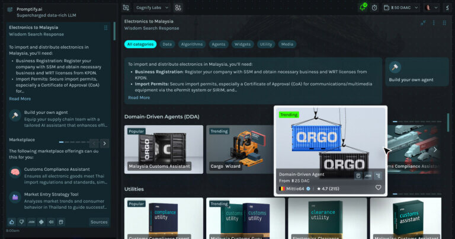Open Malaysia Customs Guru utility card
Screen dimensions: 455x239
click(x=245, y=218)
